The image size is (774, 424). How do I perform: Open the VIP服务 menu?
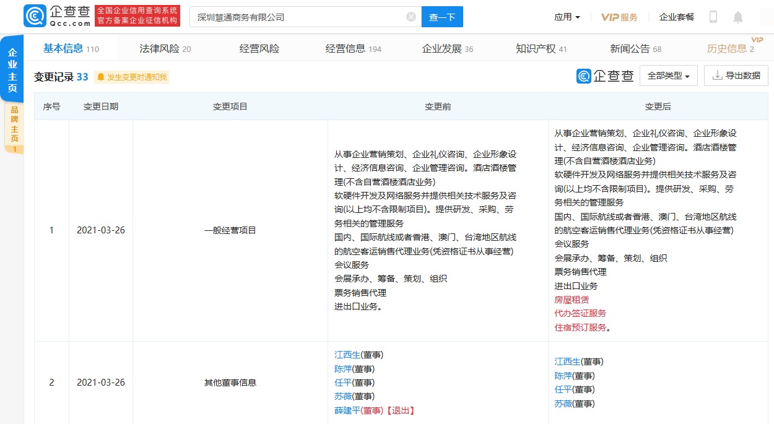(x=619, y=17)
